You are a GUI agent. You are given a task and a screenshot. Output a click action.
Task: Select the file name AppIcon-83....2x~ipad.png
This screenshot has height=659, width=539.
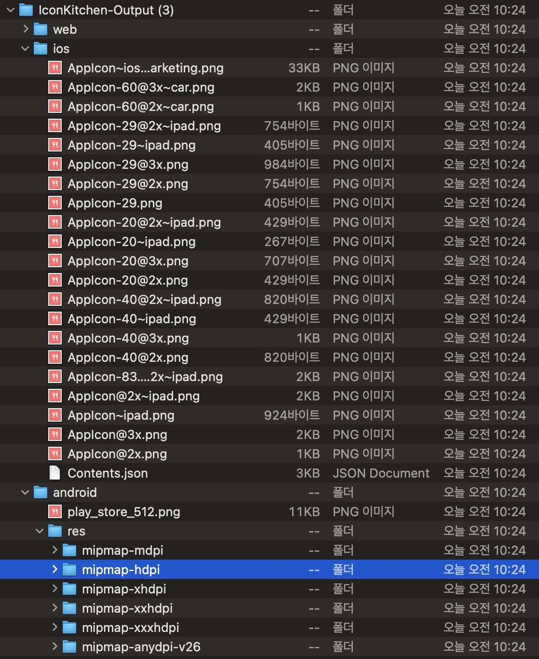click(145, 377)
